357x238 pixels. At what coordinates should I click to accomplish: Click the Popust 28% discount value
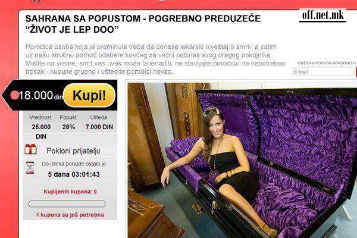[x=68, y=127]
